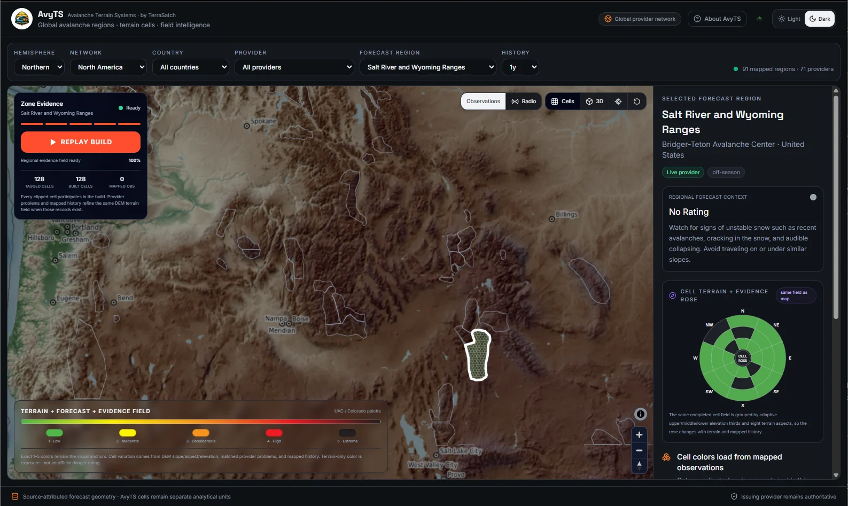This screenshot has width=848, height=506.
Task: Click the Replay Build button
Action: click(81, 142)
